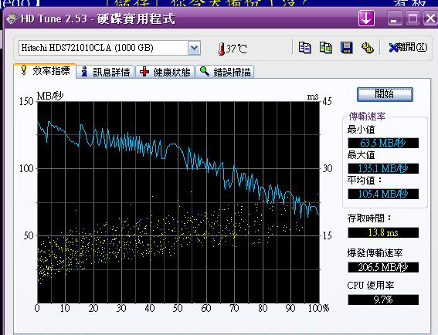Click the Hitachi HDS721010CLA drive combo box
Viewport: 438px width, 335px height.
110,48
